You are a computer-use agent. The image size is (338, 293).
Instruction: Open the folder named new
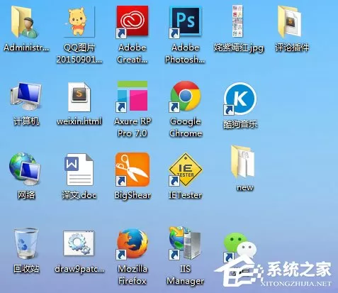[243, 162]
